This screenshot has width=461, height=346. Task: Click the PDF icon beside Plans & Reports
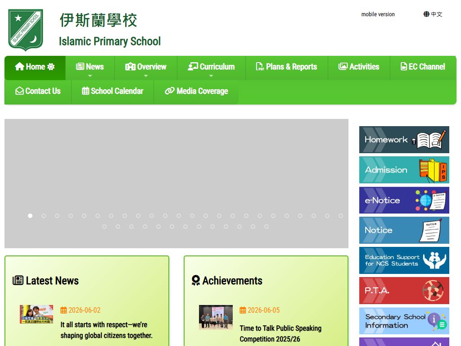260,67
